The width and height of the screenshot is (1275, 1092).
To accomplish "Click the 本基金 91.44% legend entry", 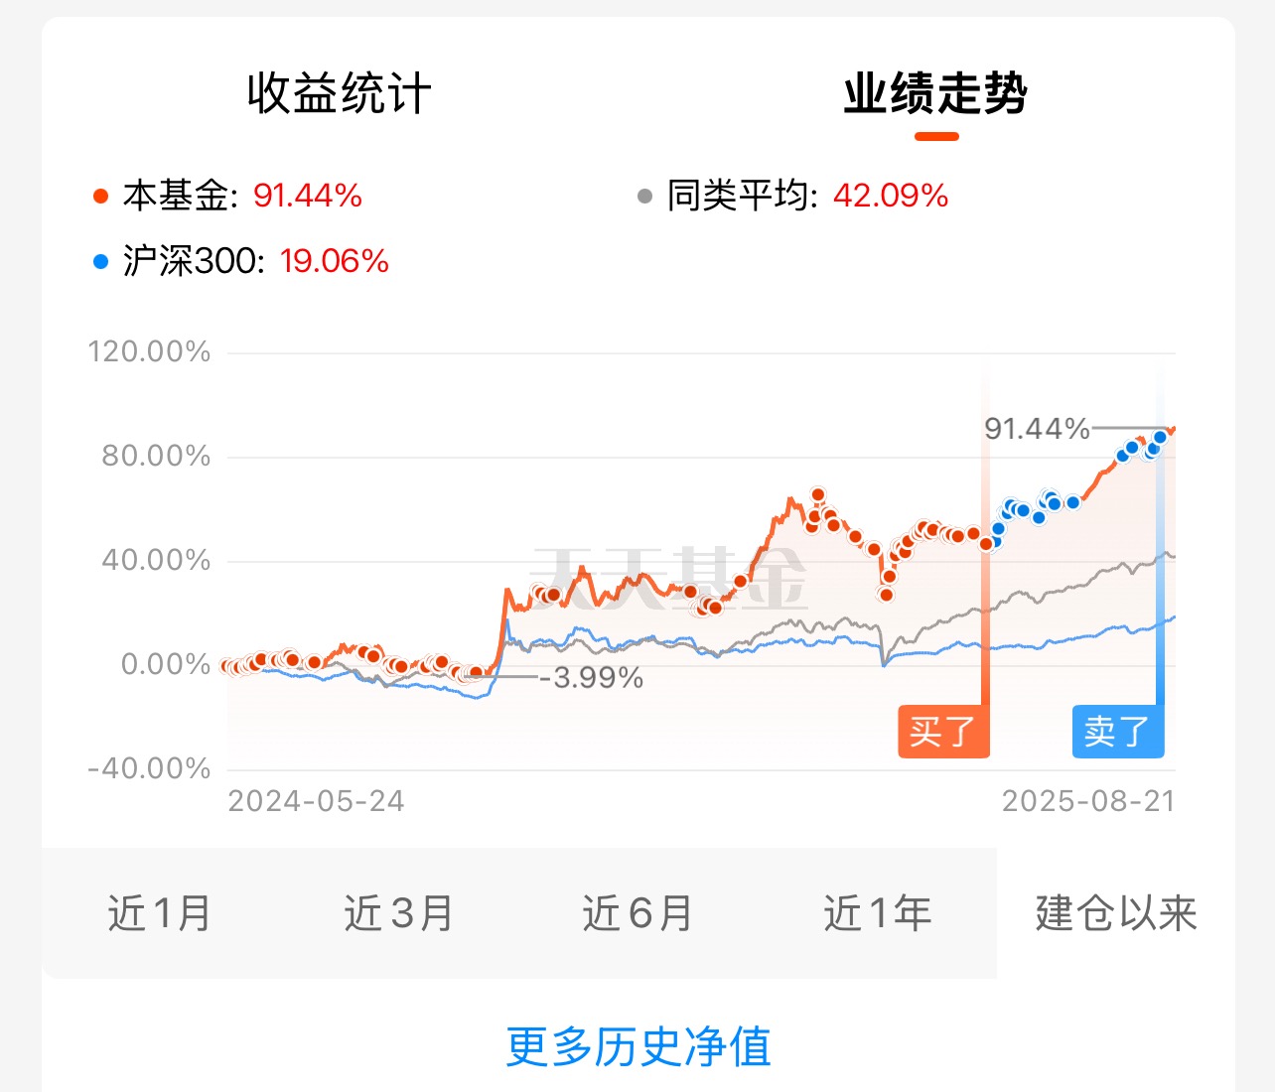I will (x=227, y=196).
